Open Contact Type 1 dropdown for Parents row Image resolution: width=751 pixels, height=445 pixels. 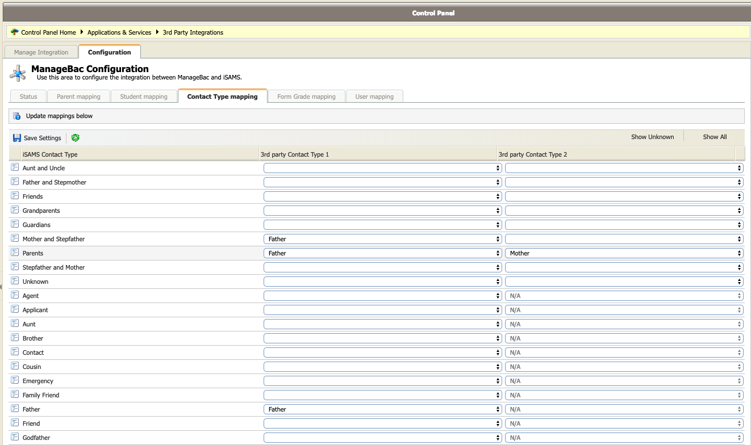[x=382, y=253]
